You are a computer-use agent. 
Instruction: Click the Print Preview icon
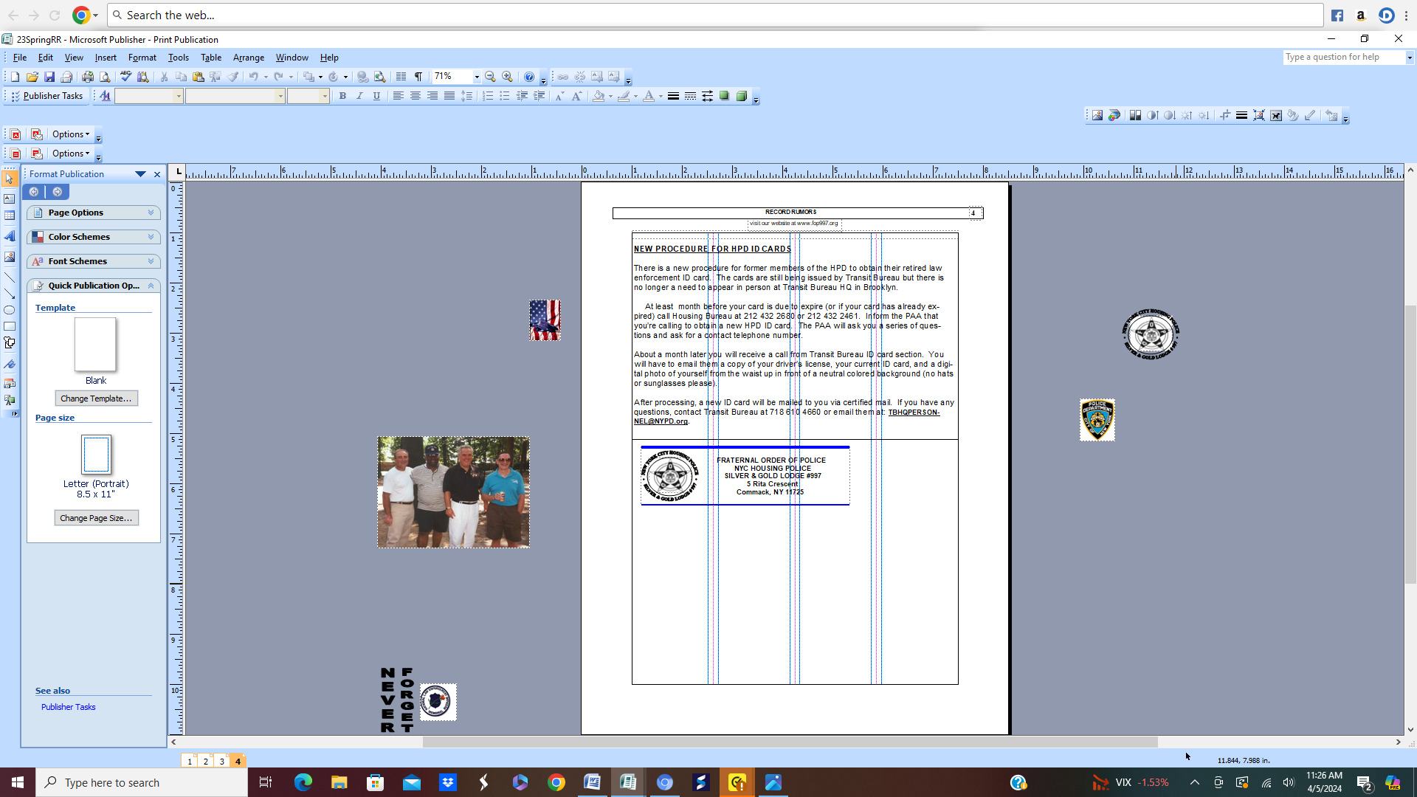pos(105,77)
